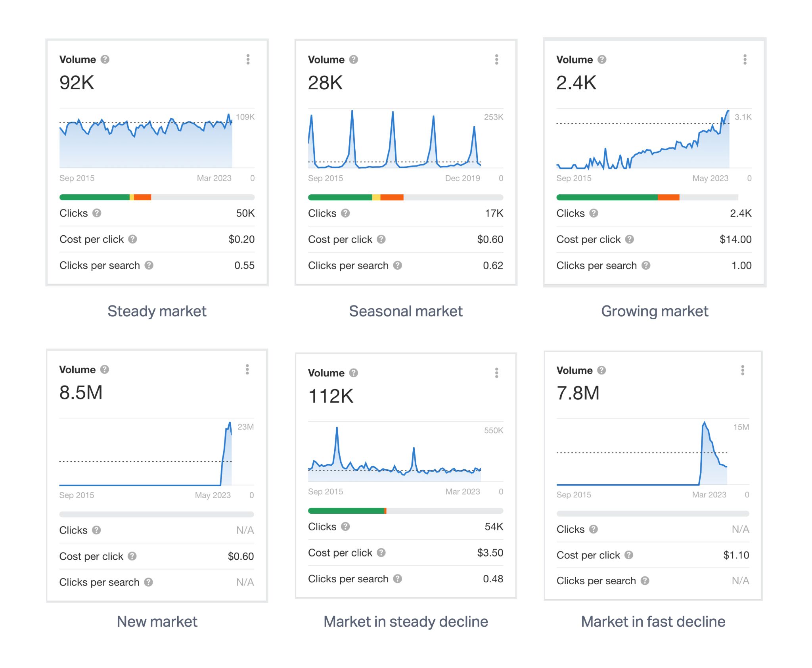
Task: Click the Clicks per search help icon on the New market card
Action: pyautogui.click(x=149, y=582)
